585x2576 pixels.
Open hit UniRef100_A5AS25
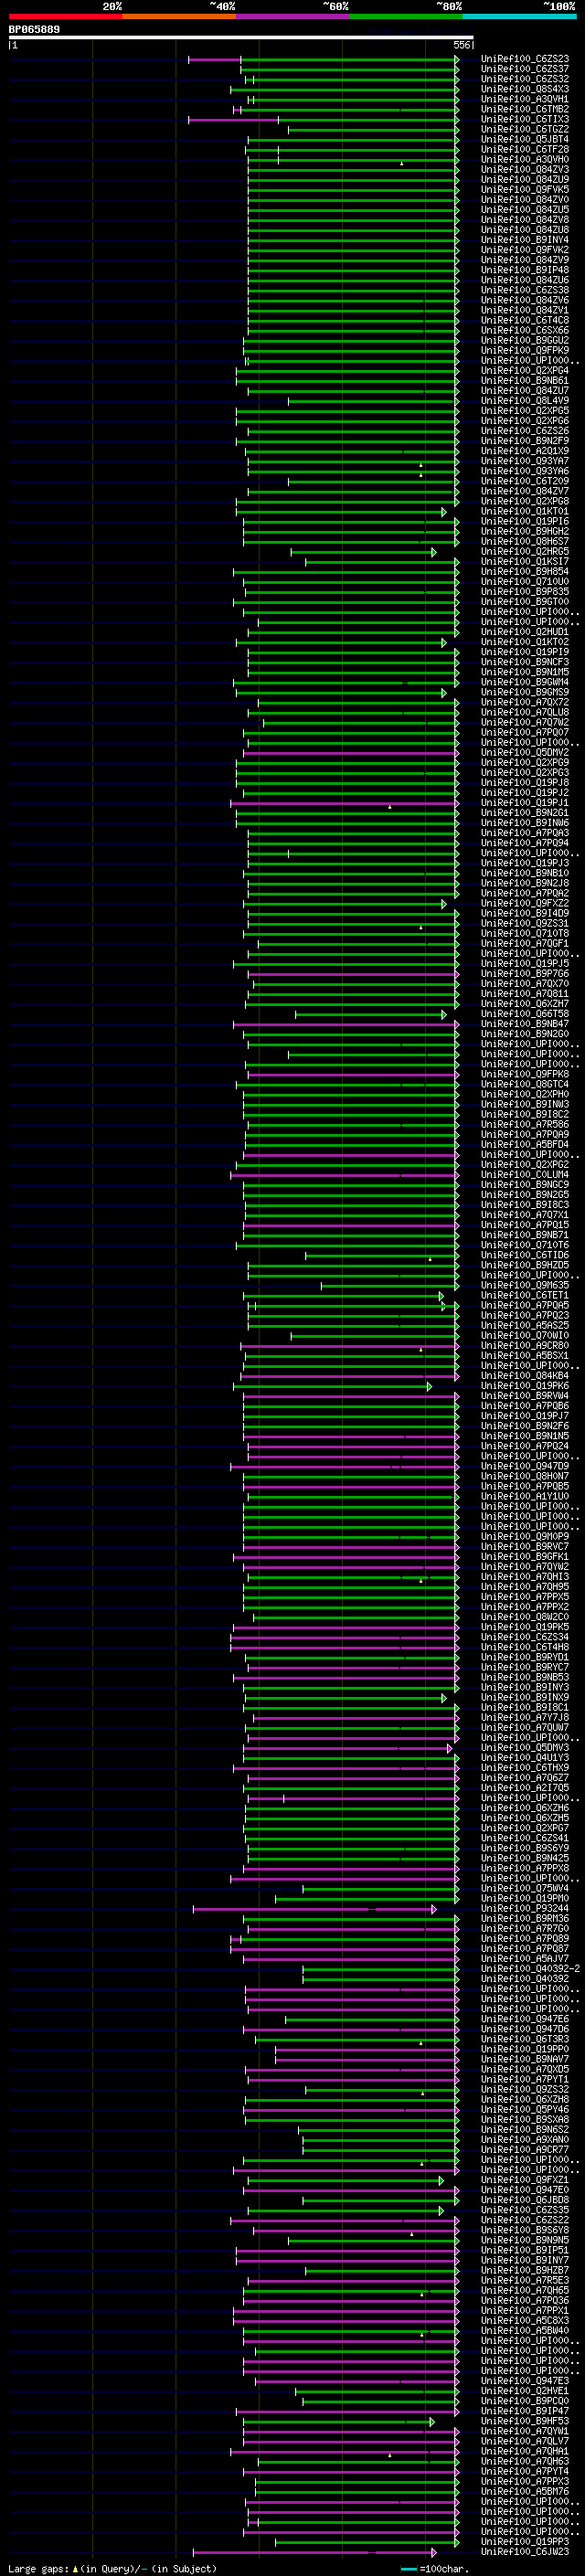pos(525,1326)
